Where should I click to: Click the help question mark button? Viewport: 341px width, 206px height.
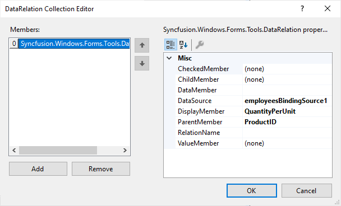[302, 9]
